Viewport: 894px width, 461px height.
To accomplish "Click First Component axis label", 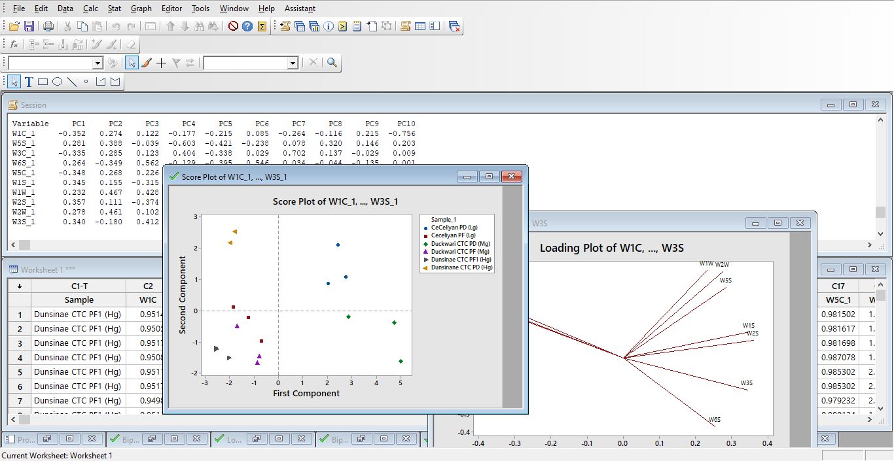I will point(306,394).
